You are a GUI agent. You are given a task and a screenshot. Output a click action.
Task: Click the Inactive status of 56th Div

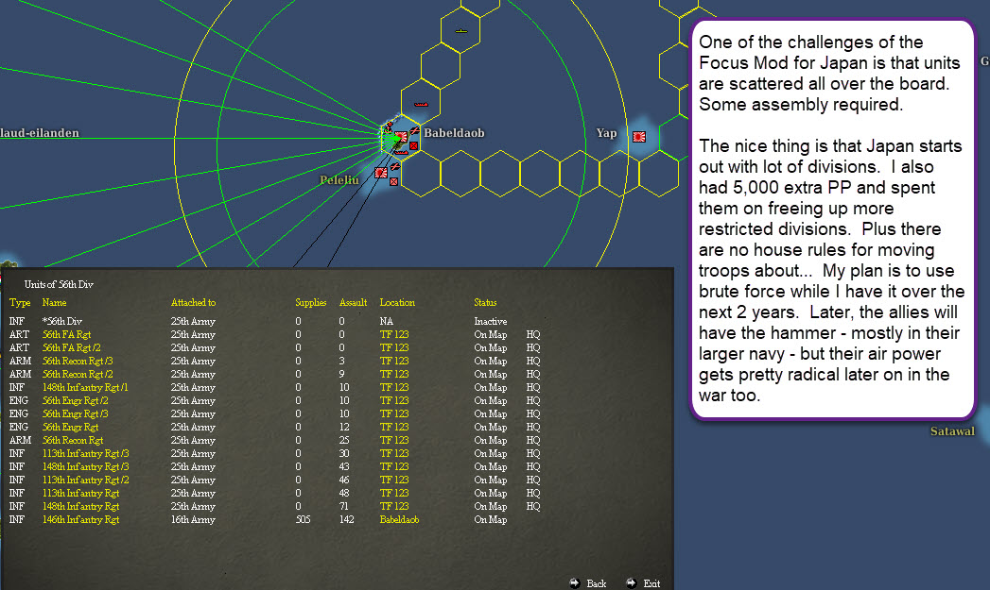[491, 322]
